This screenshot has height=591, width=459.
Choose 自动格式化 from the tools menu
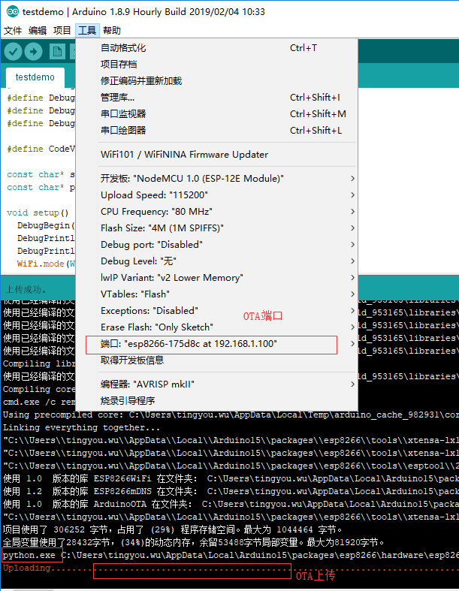(x=216, y=48)
